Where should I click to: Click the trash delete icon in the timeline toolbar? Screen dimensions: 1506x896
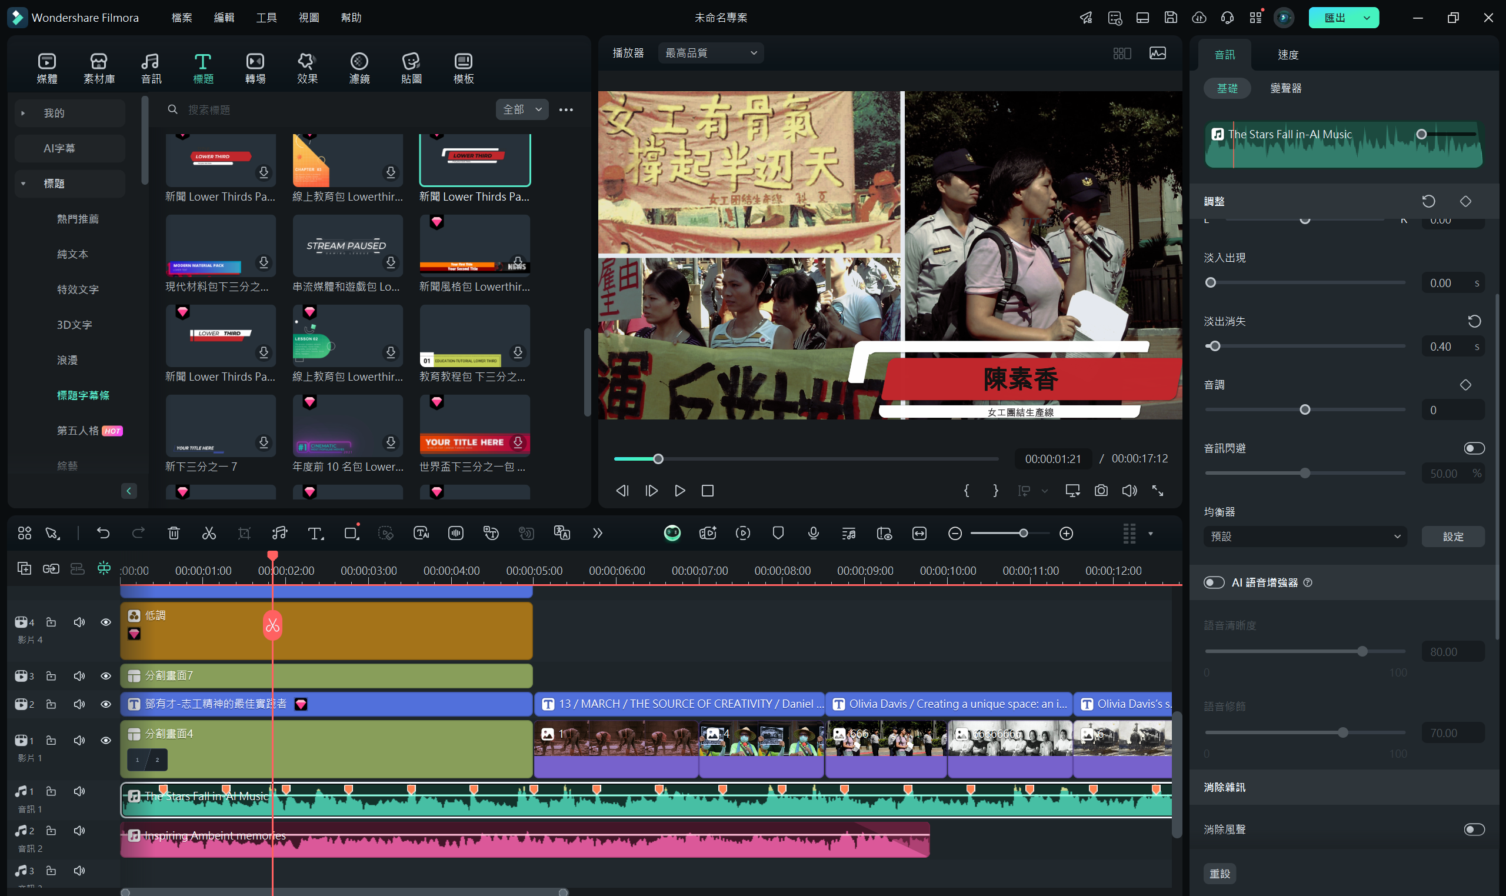point(174,533)
